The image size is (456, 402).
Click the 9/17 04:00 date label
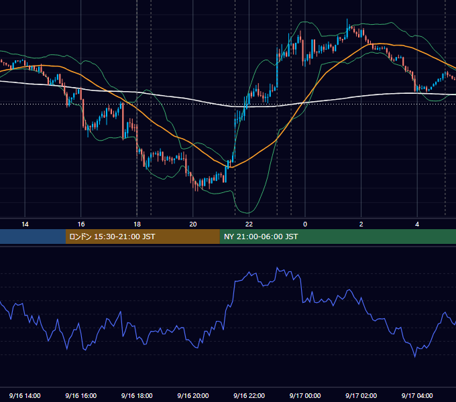click(x=417, y=395)
